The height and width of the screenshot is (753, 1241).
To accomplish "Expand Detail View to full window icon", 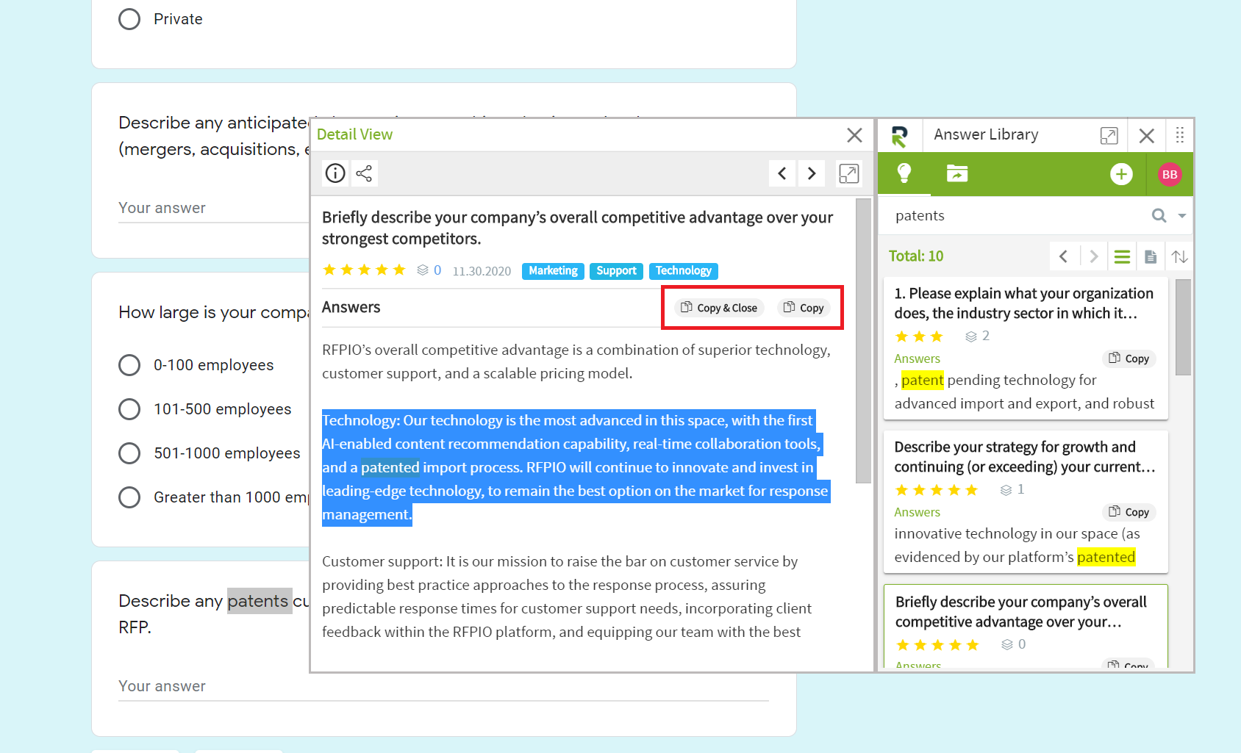I will [849, 173].
